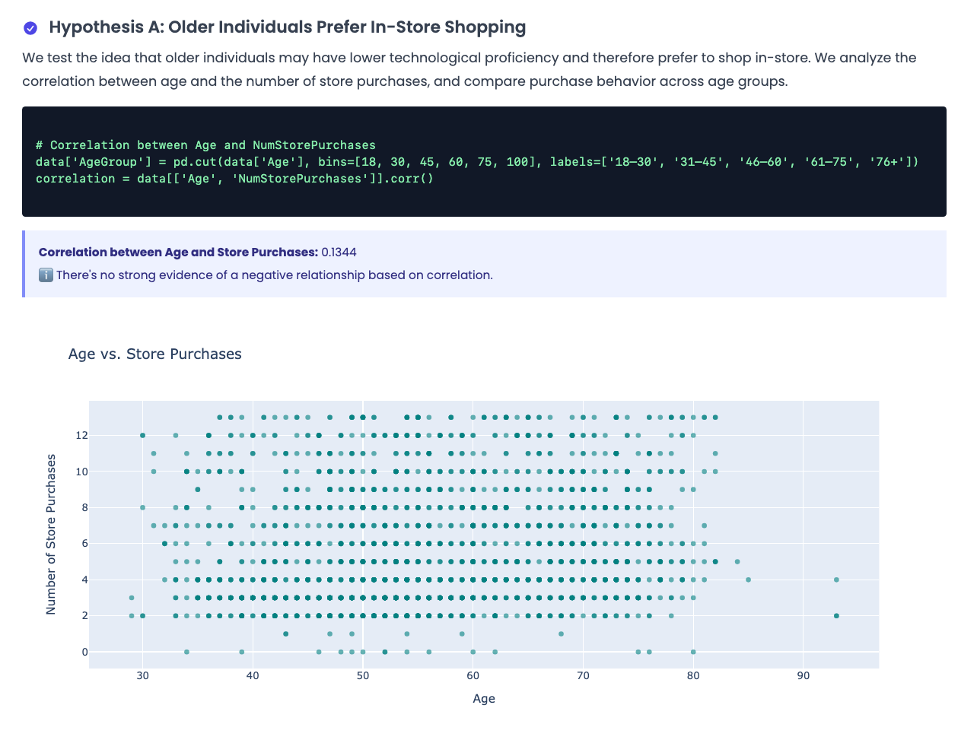Image resolution: width=977 pixels, height=740 pixels.
Task: Click the 'Number of Store Purchases' y-axis label
Action: (51, 534)
